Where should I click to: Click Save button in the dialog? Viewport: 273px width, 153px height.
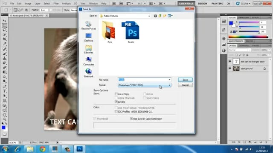coord(185,80)
